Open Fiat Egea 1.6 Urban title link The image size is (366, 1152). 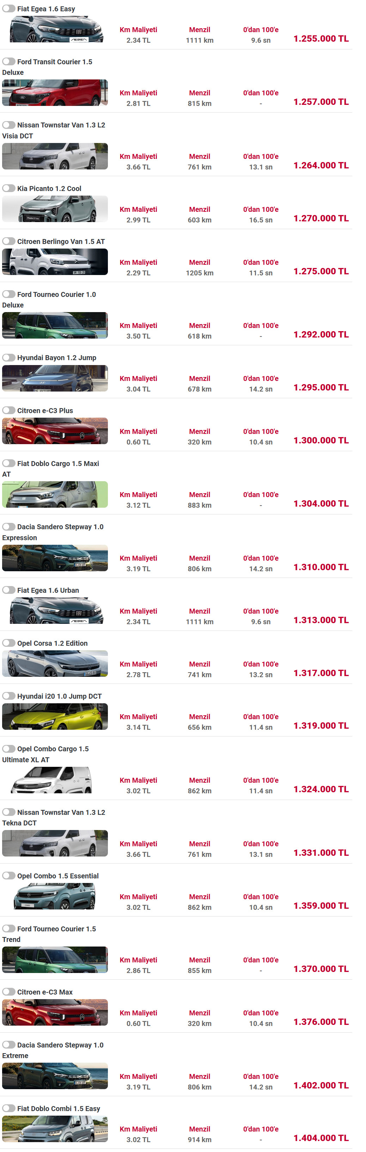click(x=48, y=590)
